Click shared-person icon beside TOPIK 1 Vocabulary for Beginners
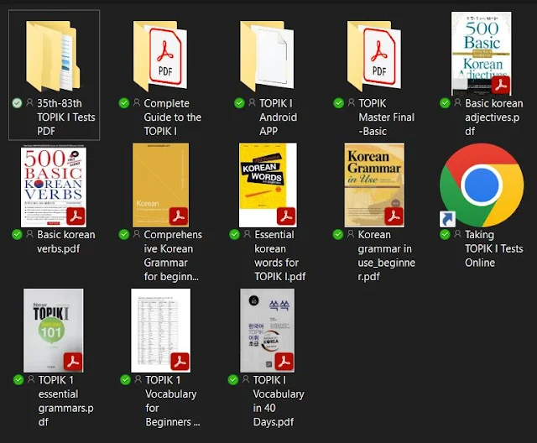 tap(138, 379)
